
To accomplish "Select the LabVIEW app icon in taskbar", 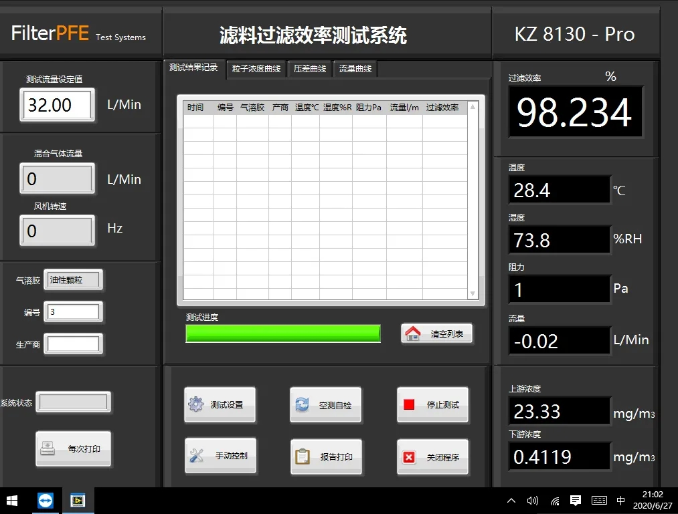I will (78, 501).
